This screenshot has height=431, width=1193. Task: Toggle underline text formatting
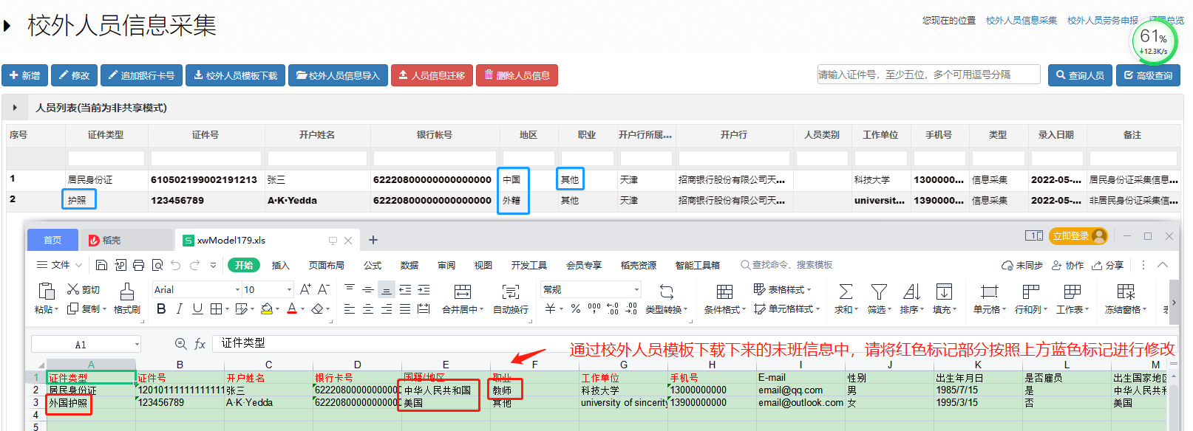tap(197, 309)
